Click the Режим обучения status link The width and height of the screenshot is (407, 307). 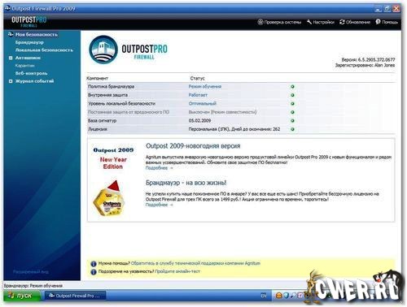[205, 87]
